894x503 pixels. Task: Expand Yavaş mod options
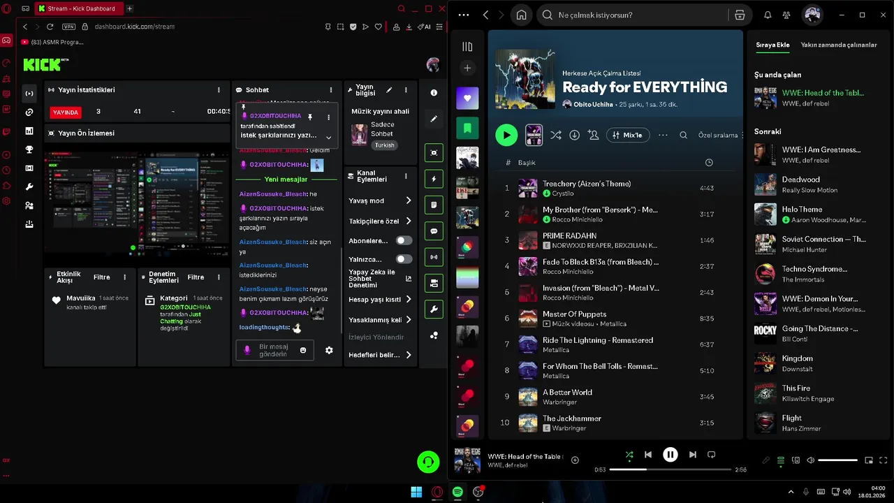coord(409,201)
